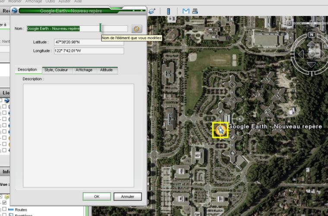
Task: Open the Affichage menu in the menu bar
Action: [34, 1]
